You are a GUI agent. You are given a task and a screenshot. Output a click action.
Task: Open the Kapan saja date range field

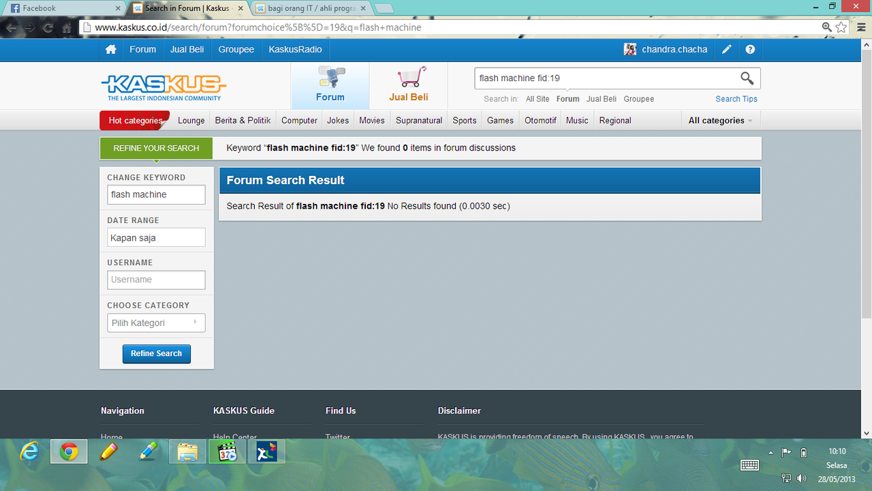[x=156, y=237]
